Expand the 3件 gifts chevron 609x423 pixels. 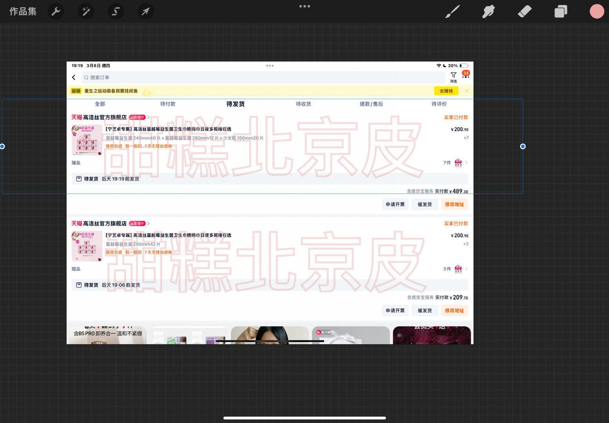(x=466, y=269)
